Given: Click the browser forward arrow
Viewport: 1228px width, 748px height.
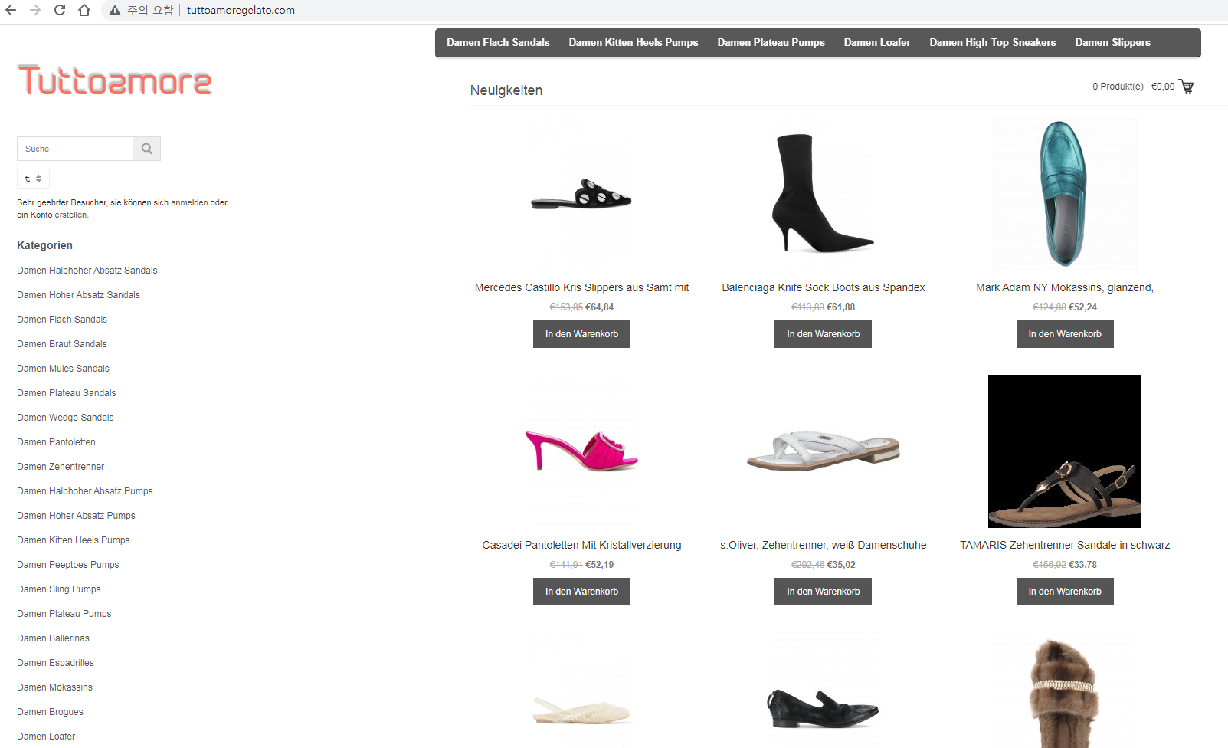Looking at the screenshot, I should point(35,10).
